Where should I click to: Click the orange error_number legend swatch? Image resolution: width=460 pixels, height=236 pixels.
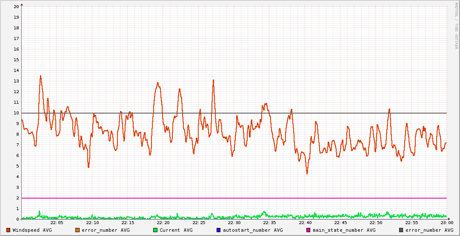coord(77,230)
